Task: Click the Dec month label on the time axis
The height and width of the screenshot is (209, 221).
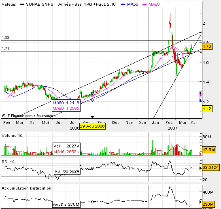Action: (x=142, y=123)
